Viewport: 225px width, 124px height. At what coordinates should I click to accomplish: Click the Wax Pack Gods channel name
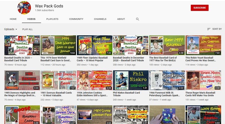(49, 6)
